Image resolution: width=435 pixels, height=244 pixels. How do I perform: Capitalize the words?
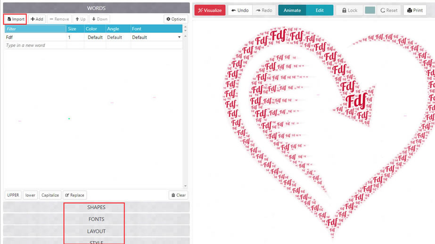(x=50, y=195)
